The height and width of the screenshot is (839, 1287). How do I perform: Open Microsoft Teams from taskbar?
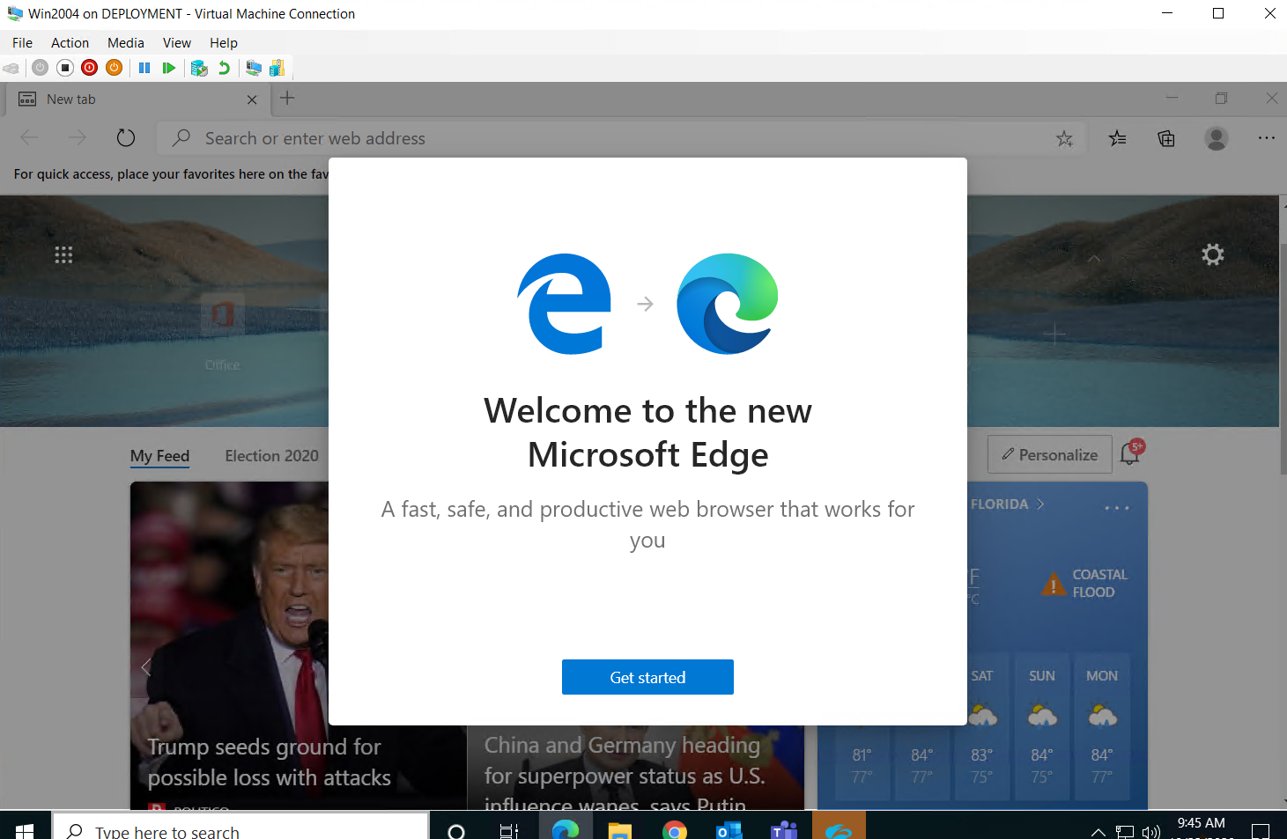784,830
